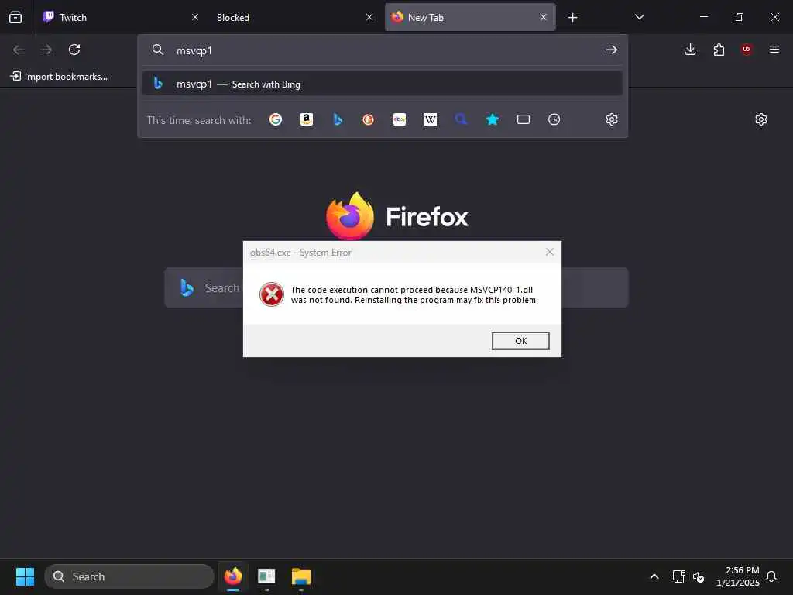This screenshot has width=793, height=595.
Task: Open Firefox View (recent browsing) icon
Action: point(15,17)
